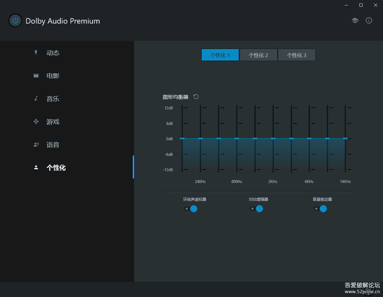Image resolution: width=383 pixels, height=297 pixels.
Task: Select the 语音 (Voice) profile icon
Action: [x=36, y=144]
